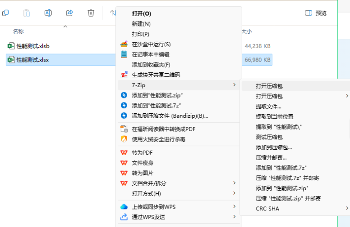Image resolution: width=350 pixels, height=227 pixels.
Task: Select 在福昕阅读器中转换成PDF entry
Action: [x=179, y=129]
